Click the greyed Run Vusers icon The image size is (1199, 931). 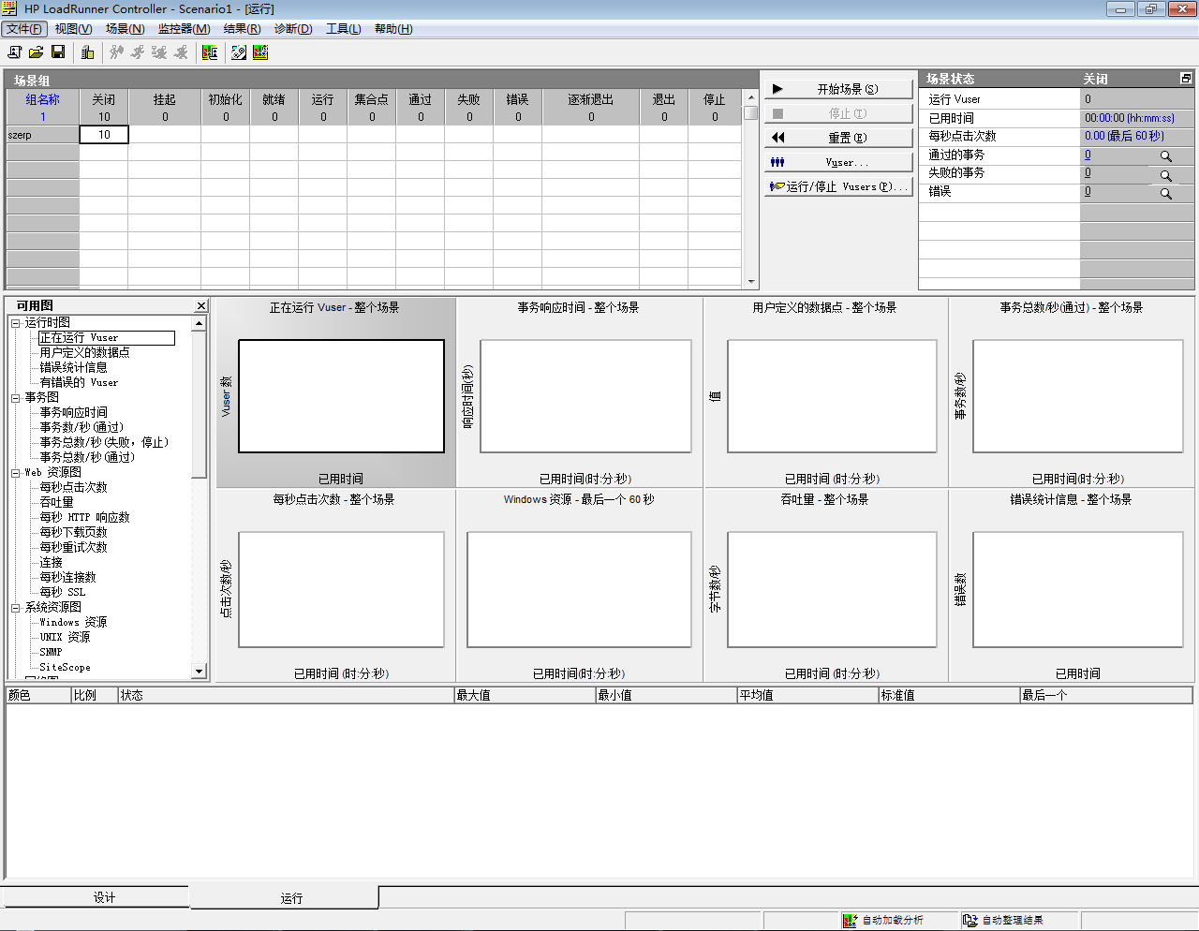coord(138,52)
